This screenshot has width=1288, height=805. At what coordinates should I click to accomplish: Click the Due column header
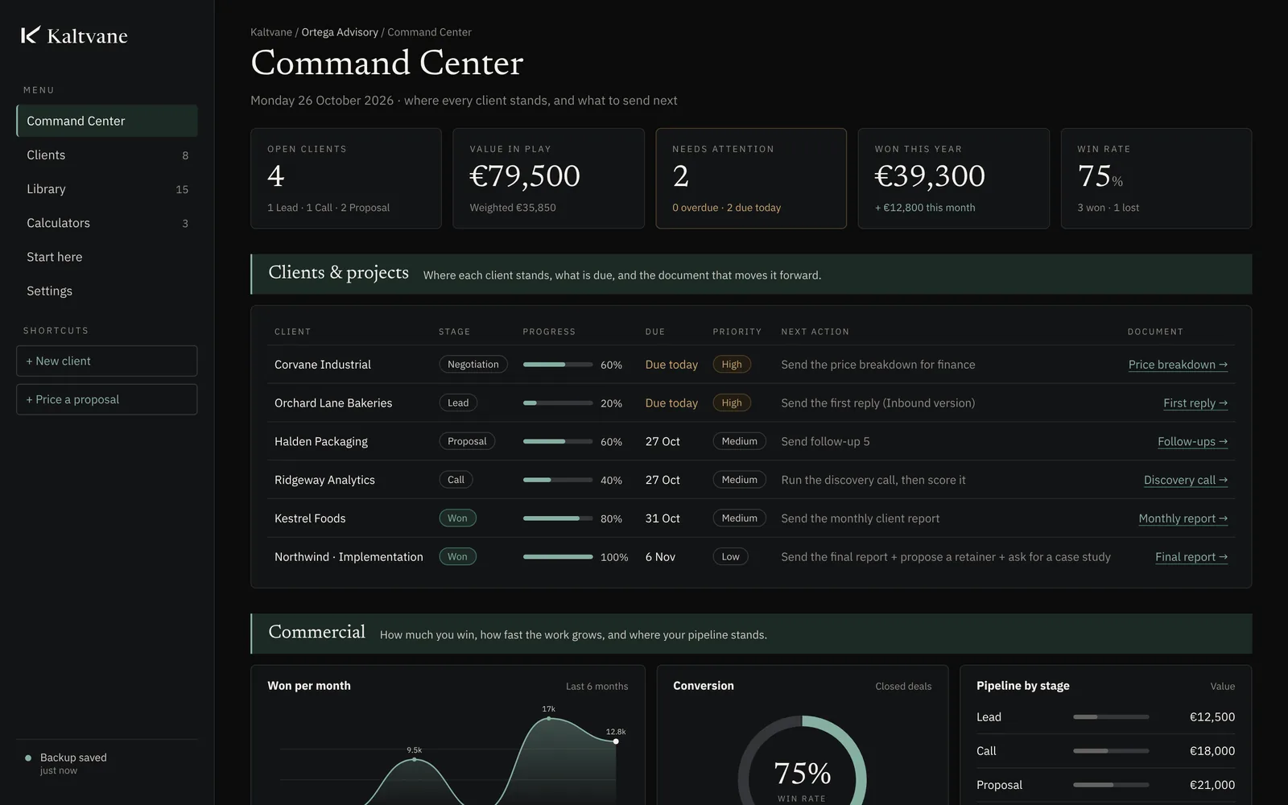(x=655, y=332)
